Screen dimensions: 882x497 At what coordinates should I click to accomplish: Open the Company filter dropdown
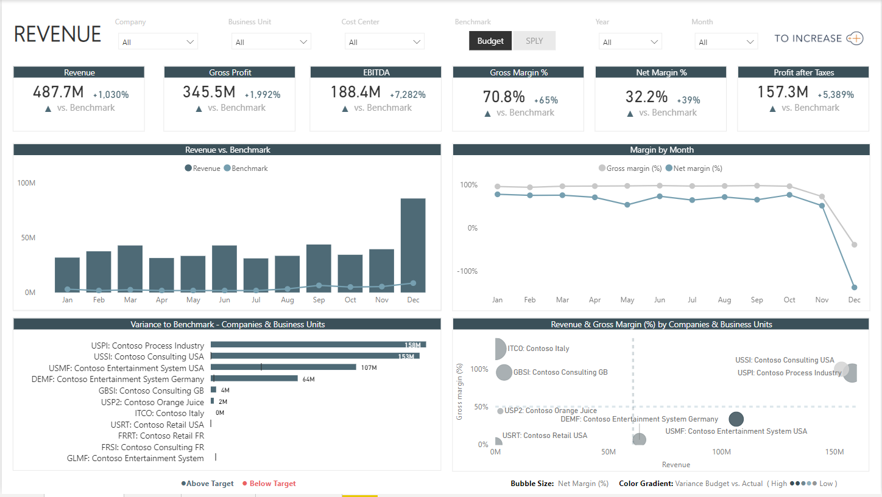[x=157, y=41]
